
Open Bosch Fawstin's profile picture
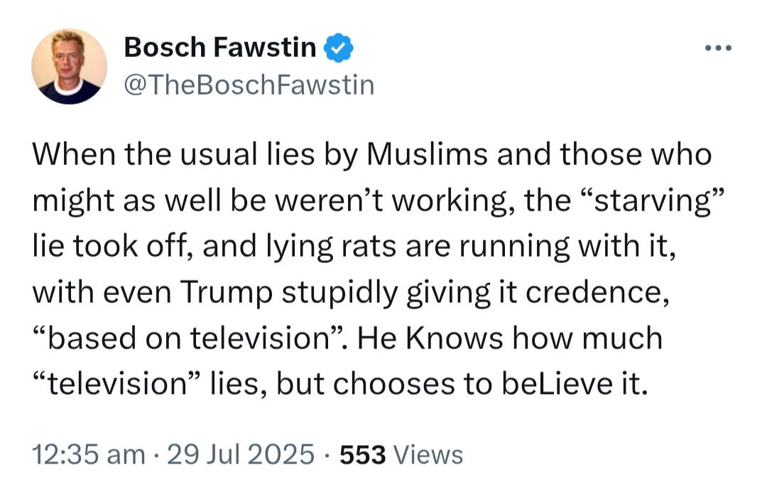point(69,66)
